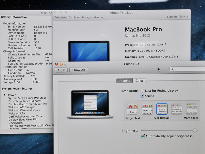Click the Amperage value '-838'

click(34, 79)
